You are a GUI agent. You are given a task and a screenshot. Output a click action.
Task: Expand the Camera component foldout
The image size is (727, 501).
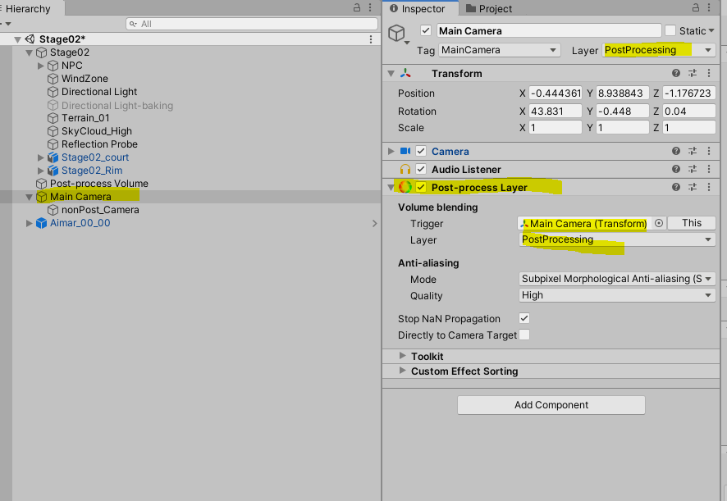391,151
